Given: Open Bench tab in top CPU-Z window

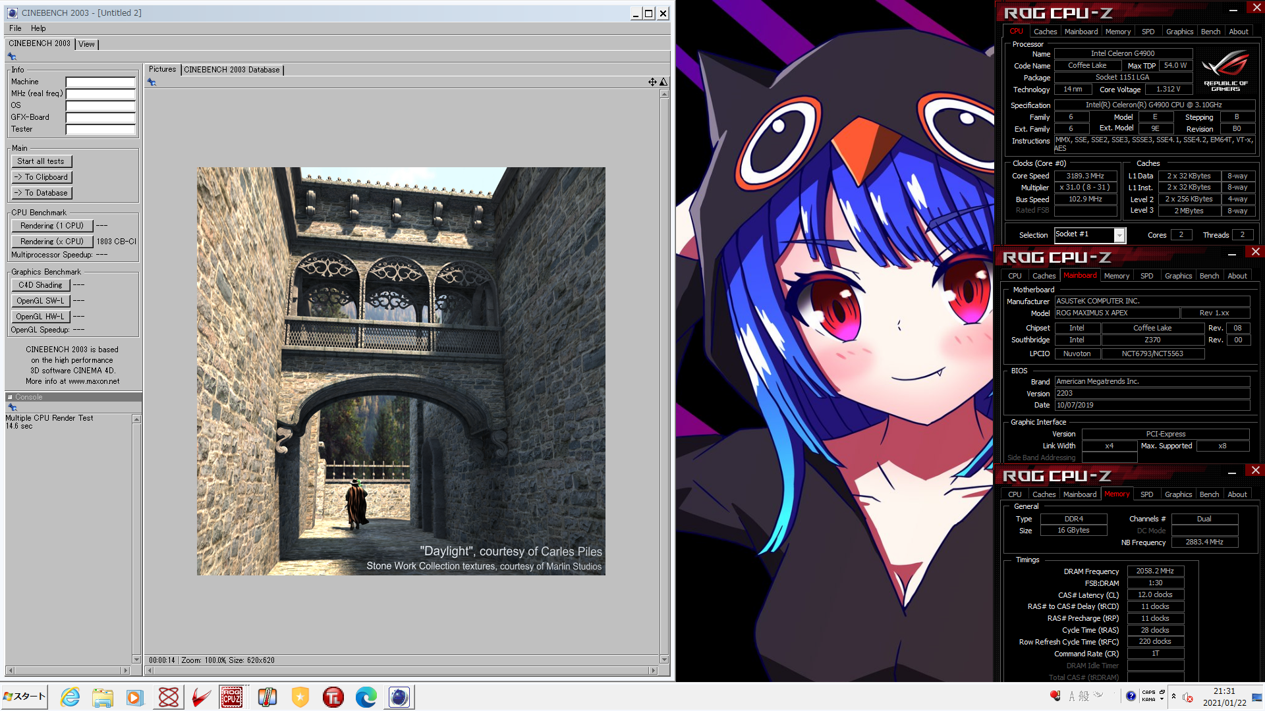Looking at the screenshot, I should [1210, 32].
